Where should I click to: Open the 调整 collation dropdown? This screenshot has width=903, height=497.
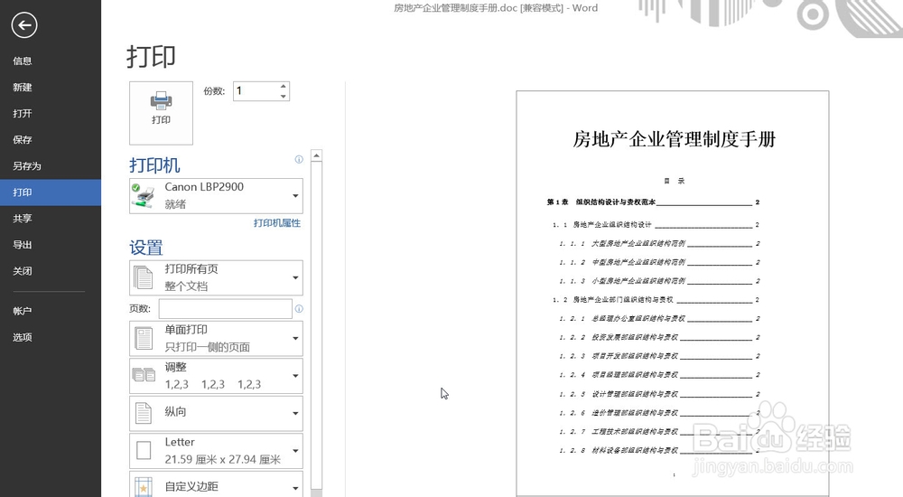[x=216, y=376]
